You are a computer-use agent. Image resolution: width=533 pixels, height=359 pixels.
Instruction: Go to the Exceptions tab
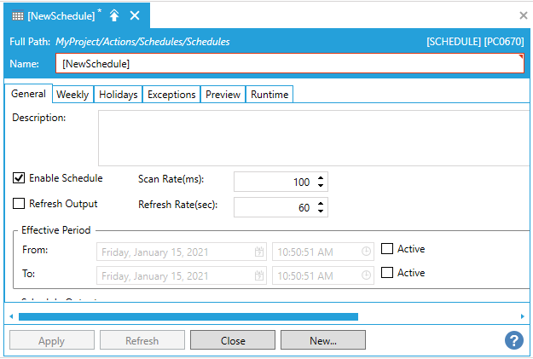(x=171, y=95)
